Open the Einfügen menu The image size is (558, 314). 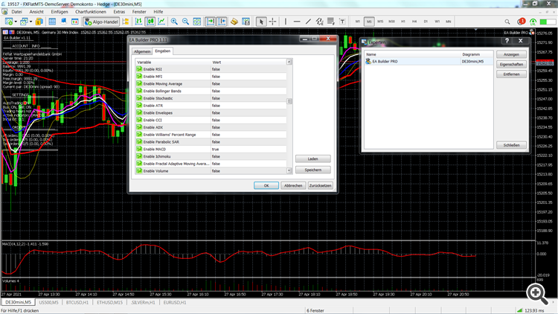point(60,12)
